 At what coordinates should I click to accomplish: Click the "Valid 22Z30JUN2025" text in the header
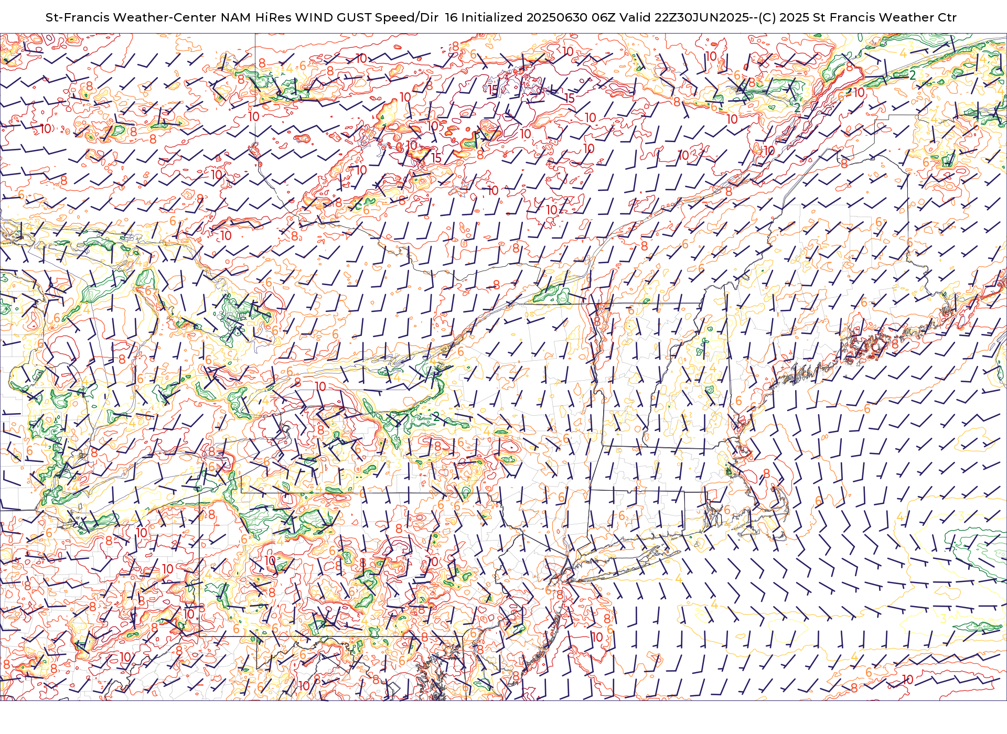tap(684, 17)
